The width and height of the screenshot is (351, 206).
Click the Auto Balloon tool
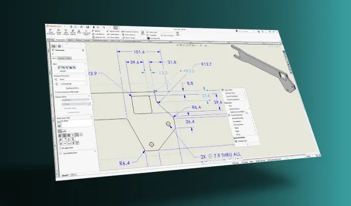pos(98,34)
